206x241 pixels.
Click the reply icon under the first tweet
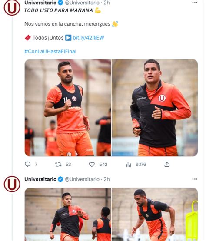[28, 164]
